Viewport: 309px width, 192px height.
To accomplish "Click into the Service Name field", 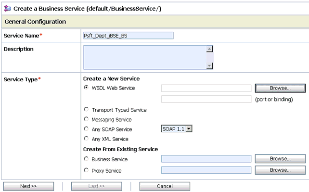I will pos(129,36).
